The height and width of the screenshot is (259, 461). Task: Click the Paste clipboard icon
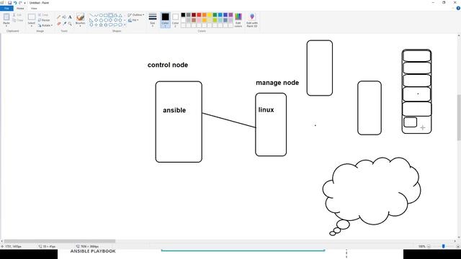point(6,17)
